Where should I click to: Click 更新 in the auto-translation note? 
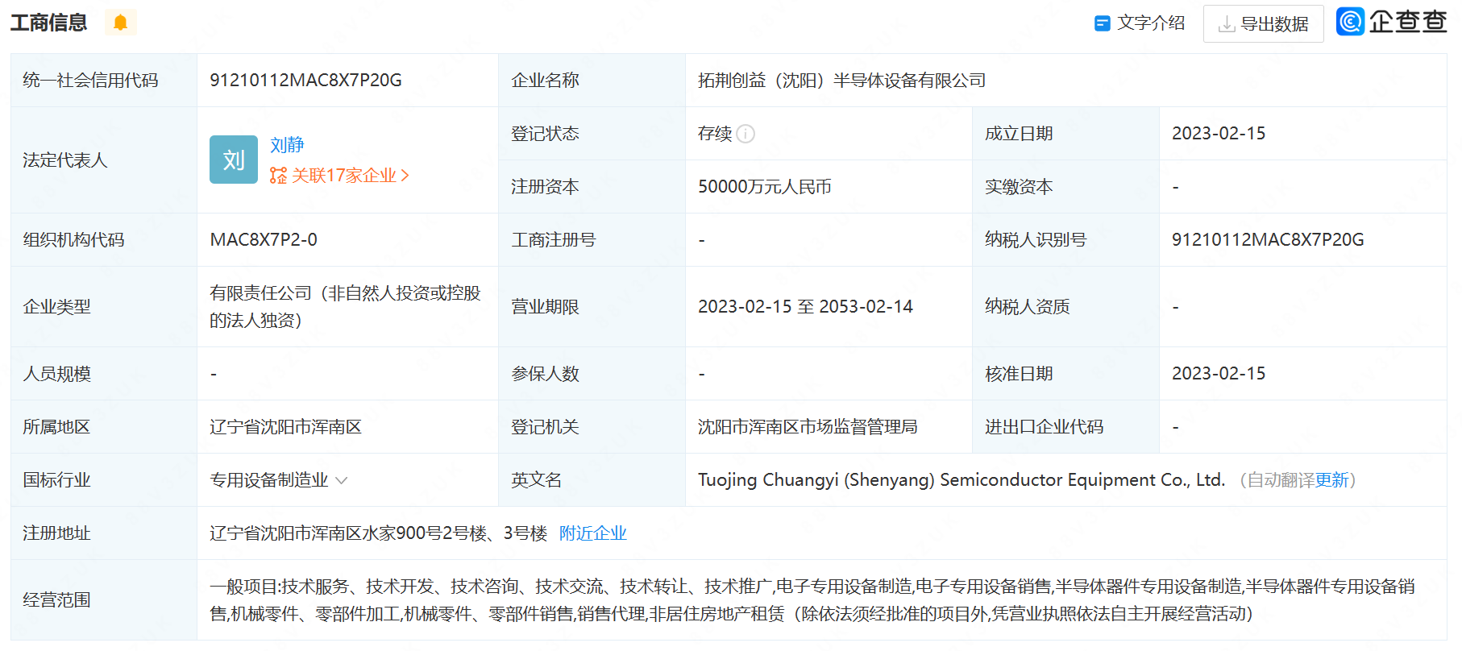pyautogui.click(x=1331, y=480)
